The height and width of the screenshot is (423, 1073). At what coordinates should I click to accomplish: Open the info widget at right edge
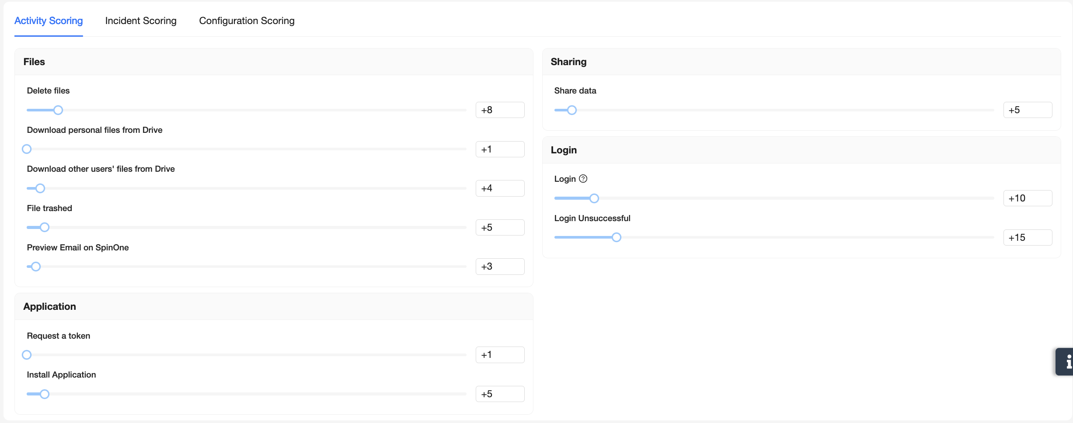pos(1066,362)
